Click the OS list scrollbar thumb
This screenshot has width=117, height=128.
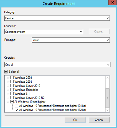pos(107,98)
